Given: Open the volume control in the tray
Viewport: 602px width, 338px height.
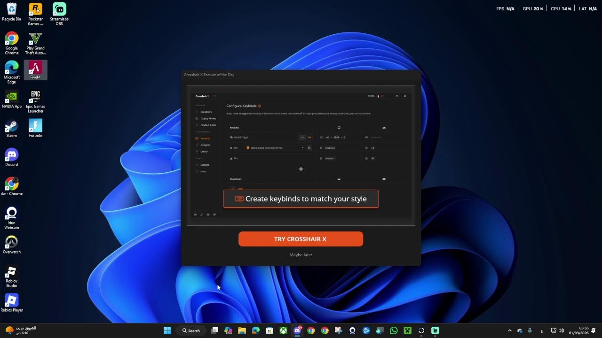Looking at the screenshot, I should tap(561, 330).
